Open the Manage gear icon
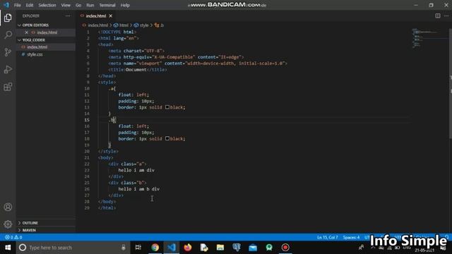 8,224
